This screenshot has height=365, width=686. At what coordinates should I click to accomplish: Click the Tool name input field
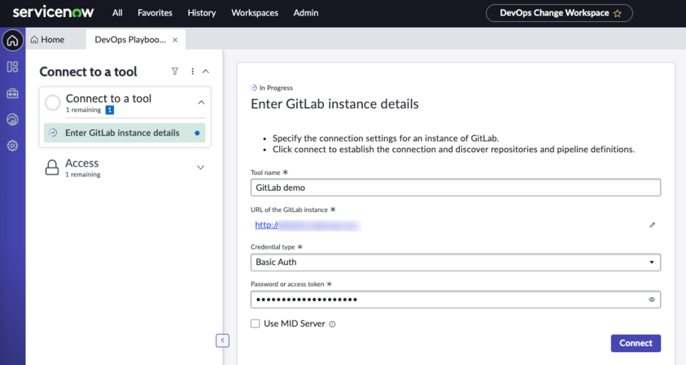pos(456,188)
